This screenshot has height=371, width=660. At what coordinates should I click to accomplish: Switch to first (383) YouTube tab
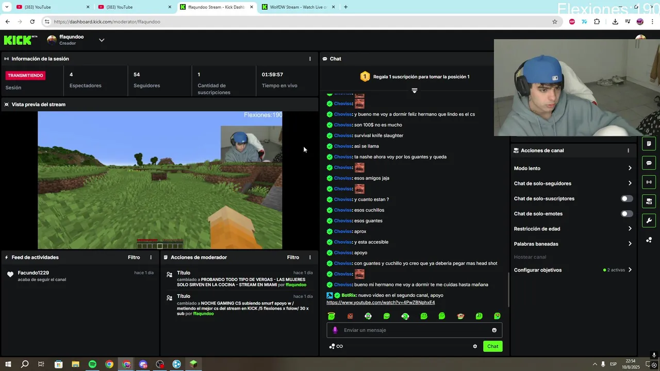coord(52,7)
